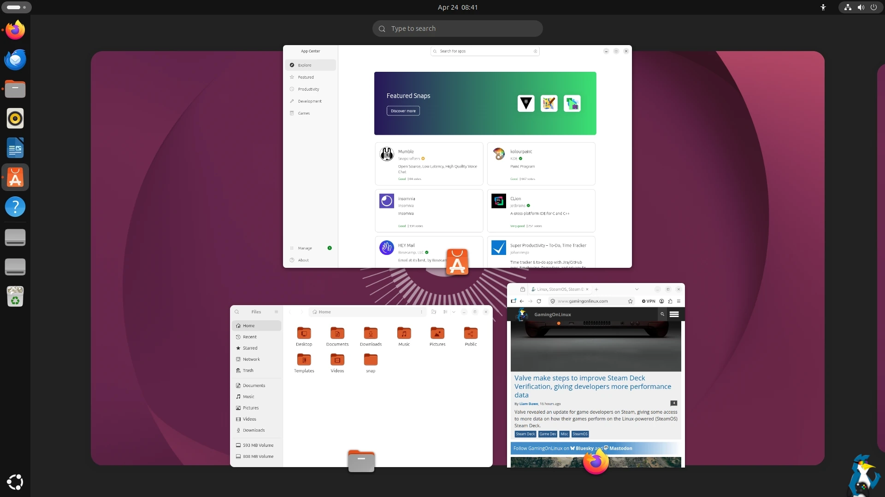Click the Show Apps Ubuntu logo button
This screenshot has width=885, height=497.
[x=15, y=482]
